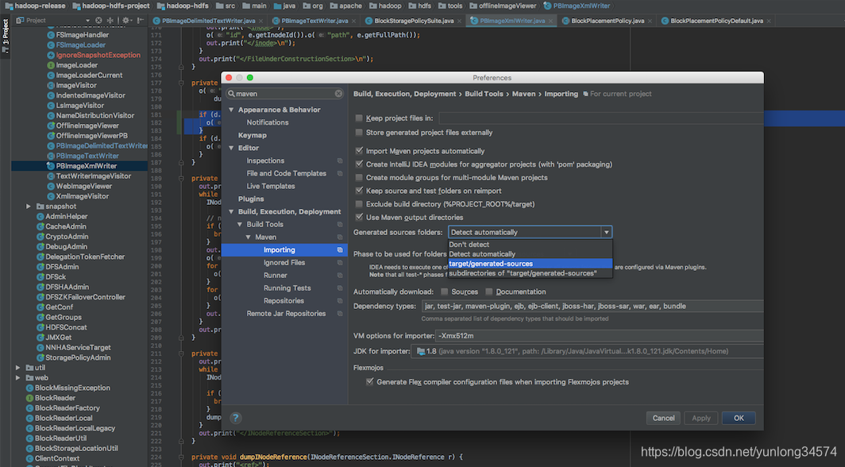Screen dimensions: 845x467
Task: Select target/generated-sources option
Action: tap(531, 264)
